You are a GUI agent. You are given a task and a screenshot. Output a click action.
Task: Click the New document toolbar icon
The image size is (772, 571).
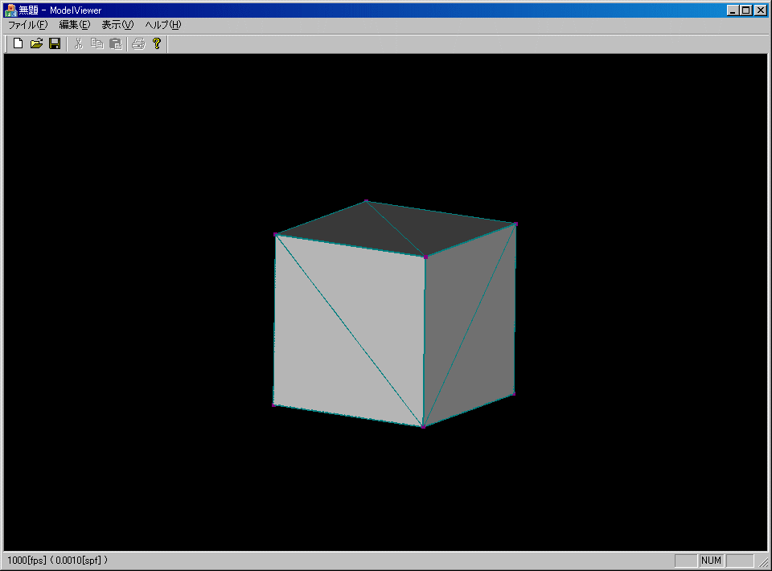pos(18,43)
